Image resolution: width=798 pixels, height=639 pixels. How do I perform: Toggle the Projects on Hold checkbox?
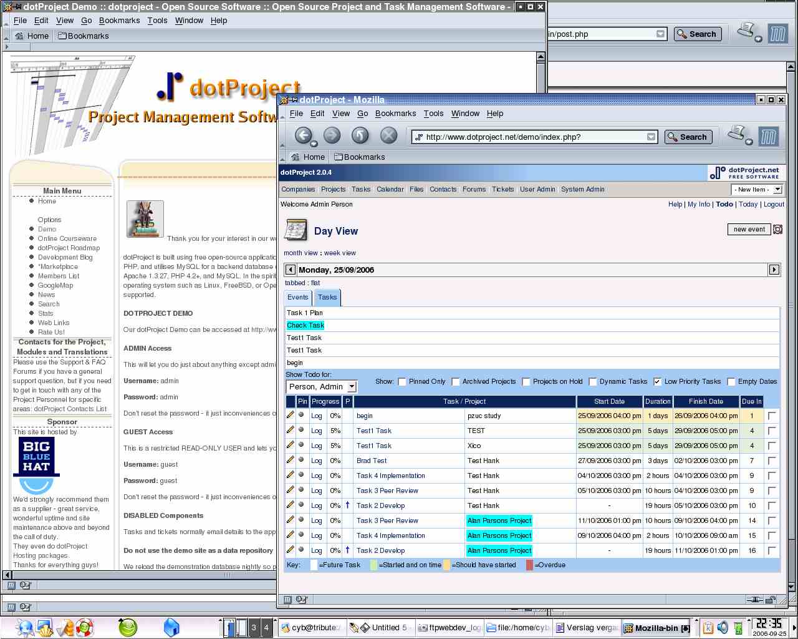(526, 382)
